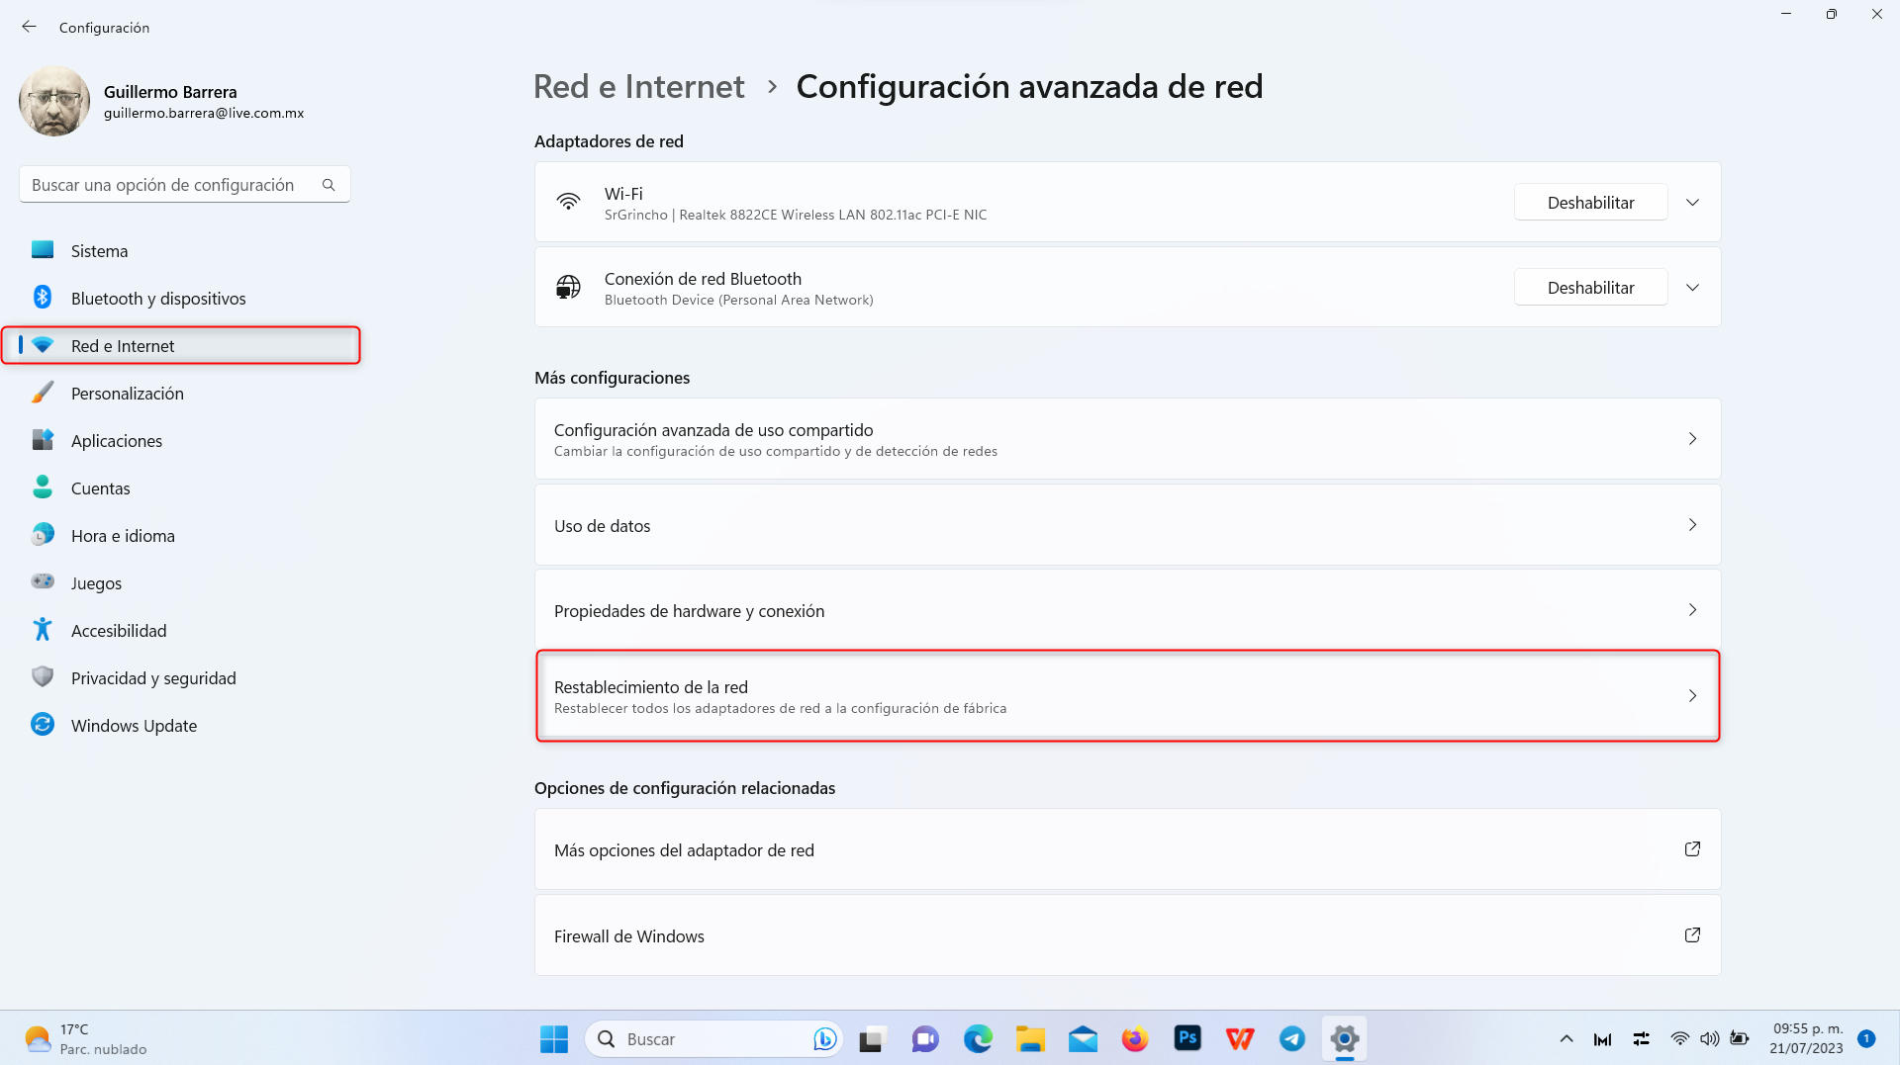This screenshot has height=1065, width=1900.
Task: Click the search magnifier icon in settings
Action: [x=329, y=185]
